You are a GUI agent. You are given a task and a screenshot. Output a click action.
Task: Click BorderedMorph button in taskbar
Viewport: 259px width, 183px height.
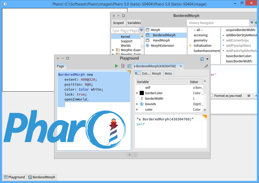(x=42, y=177)
